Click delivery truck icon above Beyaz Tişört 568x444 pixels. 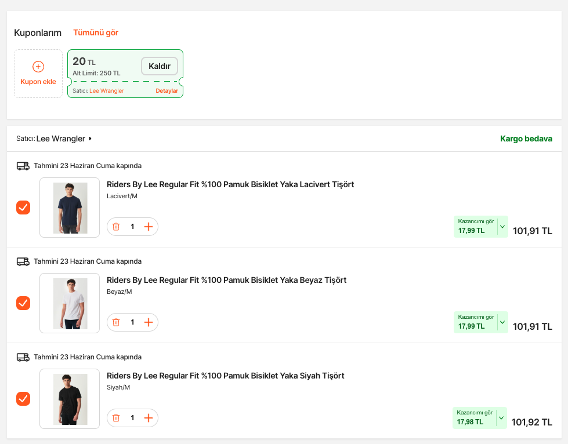23,261
